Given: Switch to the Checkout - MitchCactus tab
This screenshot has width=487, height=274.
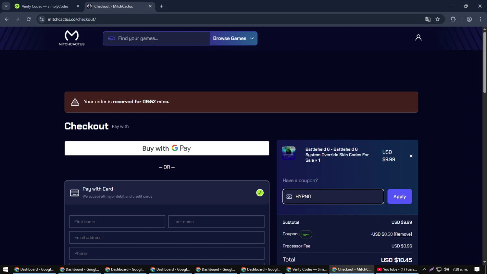Looking at the screenshot, I should (120, 6).
